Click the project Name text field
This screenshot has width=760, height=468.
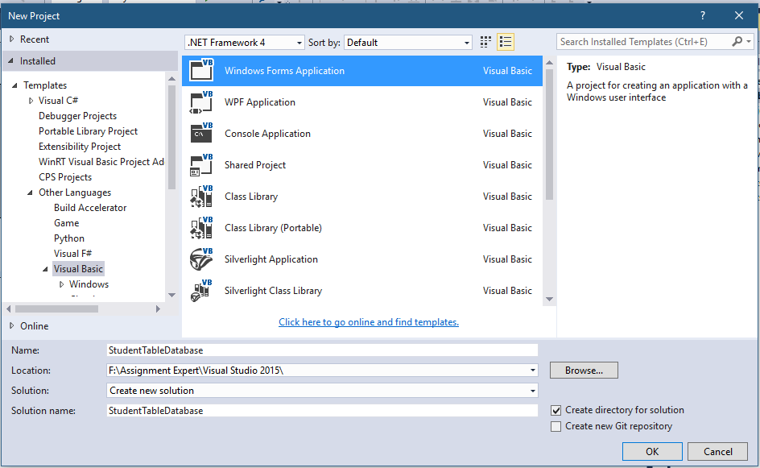tap(322, 350)
